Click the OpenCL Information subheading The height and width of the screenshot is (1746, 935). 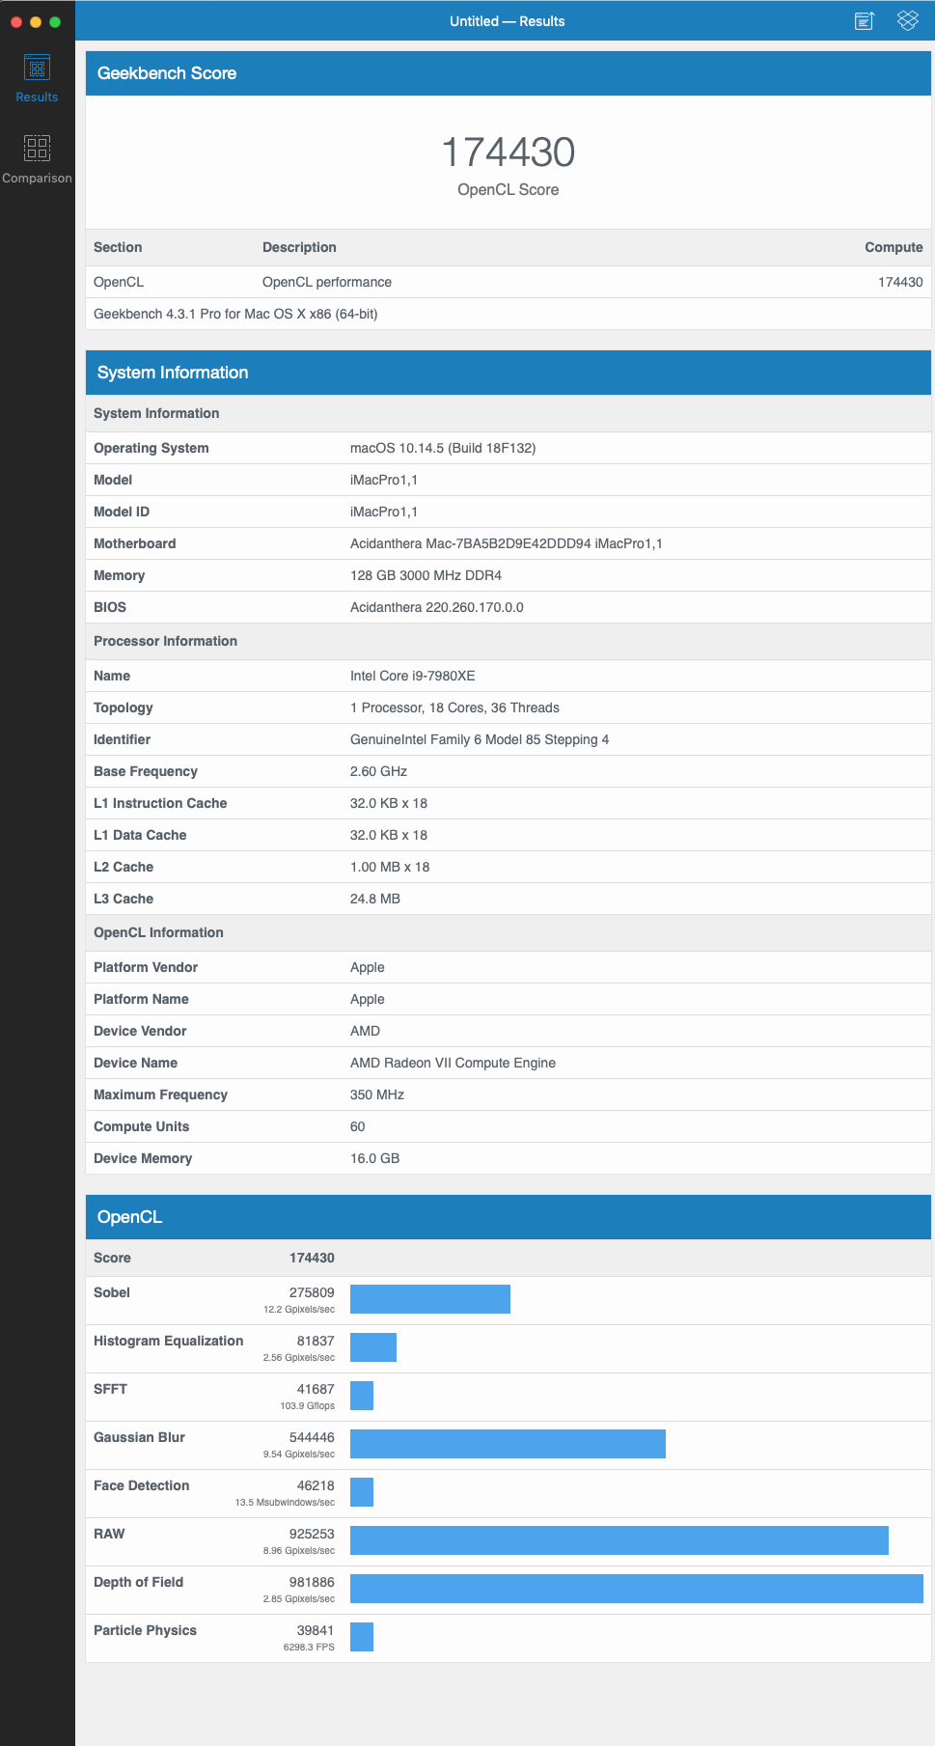pyautogui.click(x=158, y=932)
